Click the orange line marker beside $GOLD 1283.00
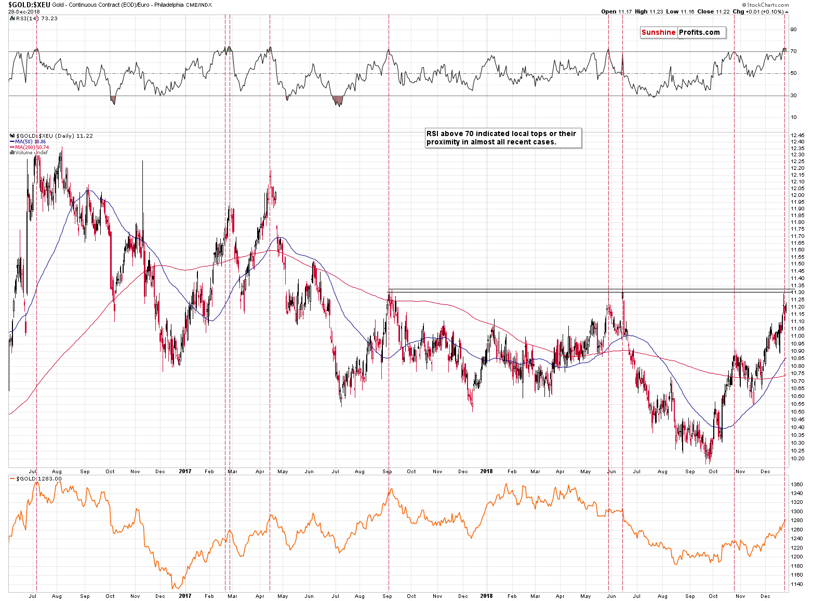Image resolution: width=813 pixels, height=601 pixels. coord(12,478)
